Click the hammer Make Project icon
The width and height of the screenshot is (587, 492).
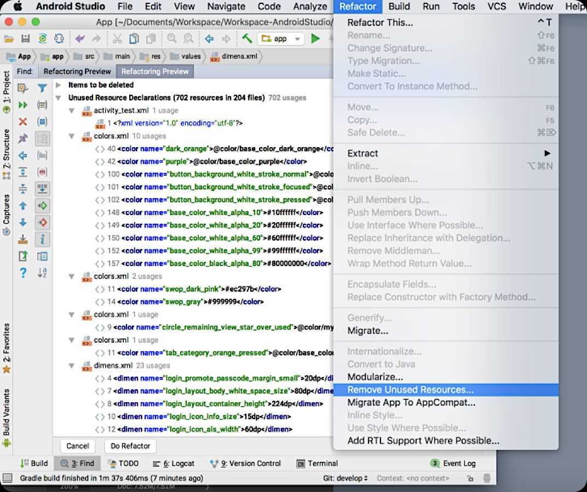click(247, 39)
